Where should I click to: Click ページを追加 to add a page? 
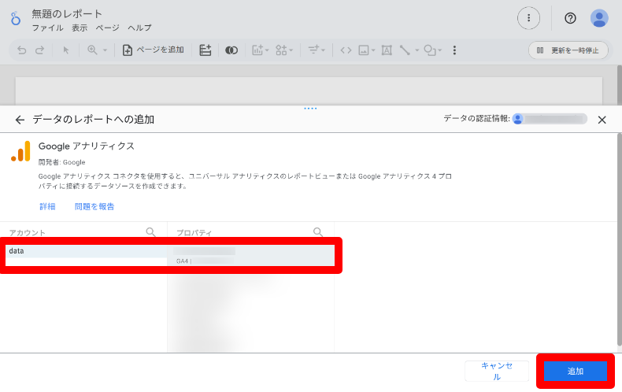tap(153, 50)
